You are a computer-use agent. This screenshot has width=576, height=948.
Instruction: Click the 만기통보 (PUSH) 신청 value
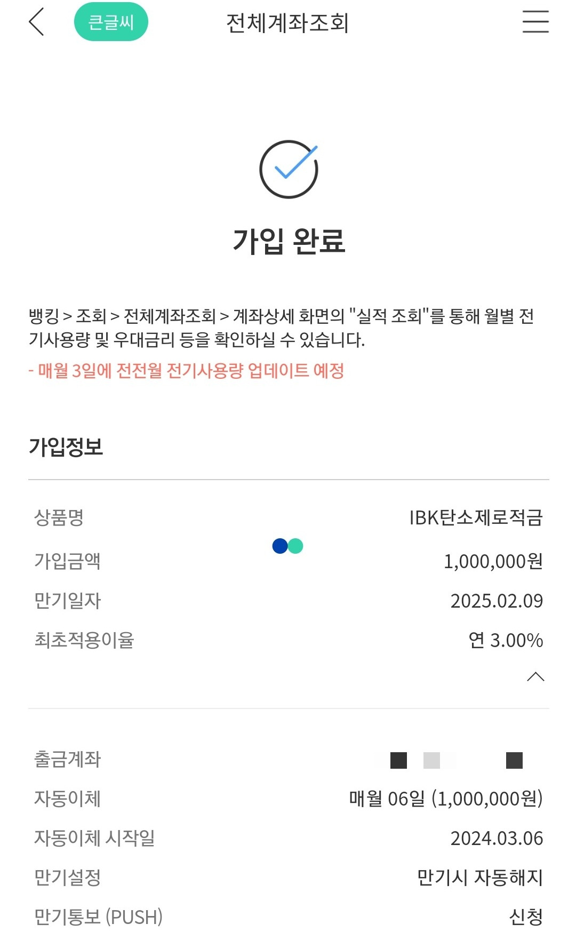coord(526,917)
